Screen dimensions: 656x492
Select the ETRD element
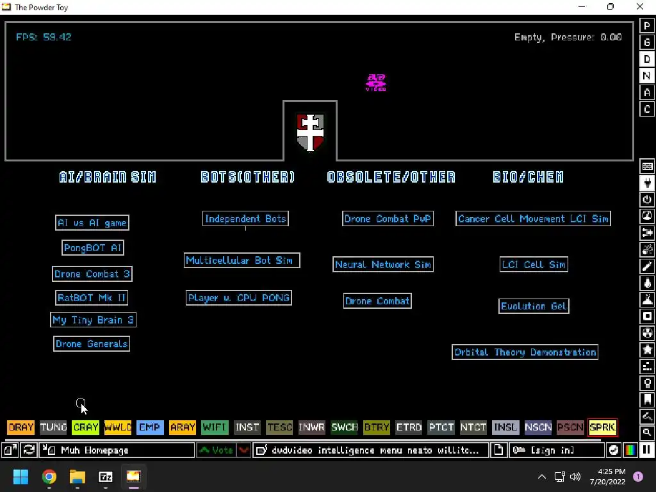click(x=409, y=427)
